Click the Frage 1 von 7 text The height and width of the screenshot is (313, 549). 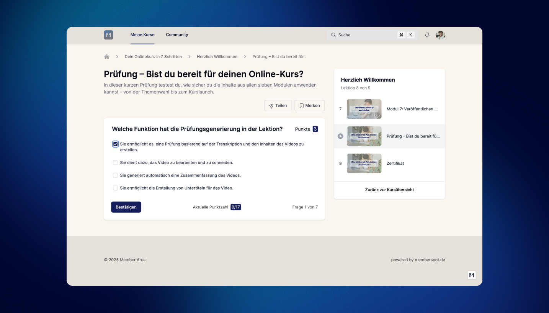[x=305, y=207]
